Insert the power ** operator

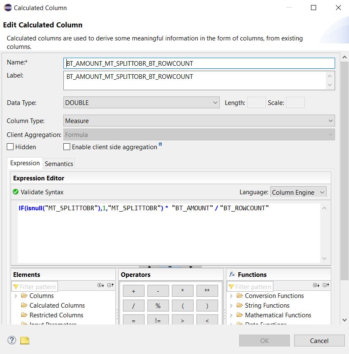207,291
